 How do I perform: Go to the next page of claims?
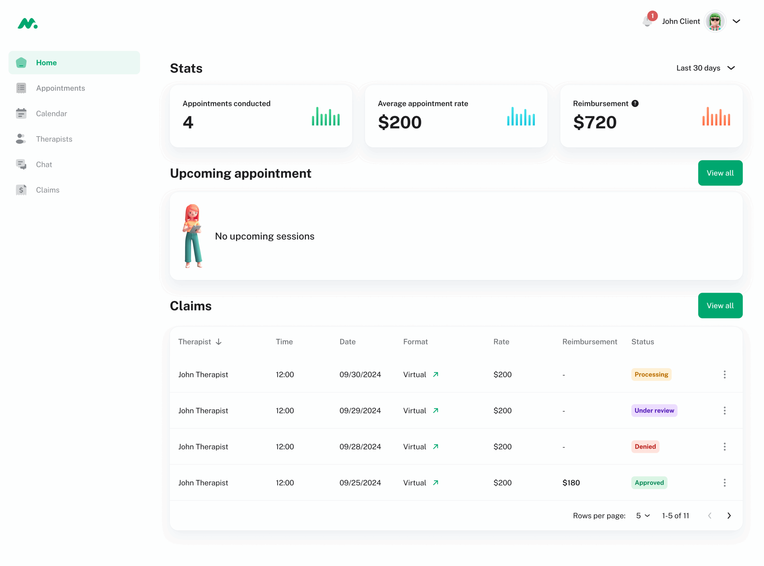point(729,516)
